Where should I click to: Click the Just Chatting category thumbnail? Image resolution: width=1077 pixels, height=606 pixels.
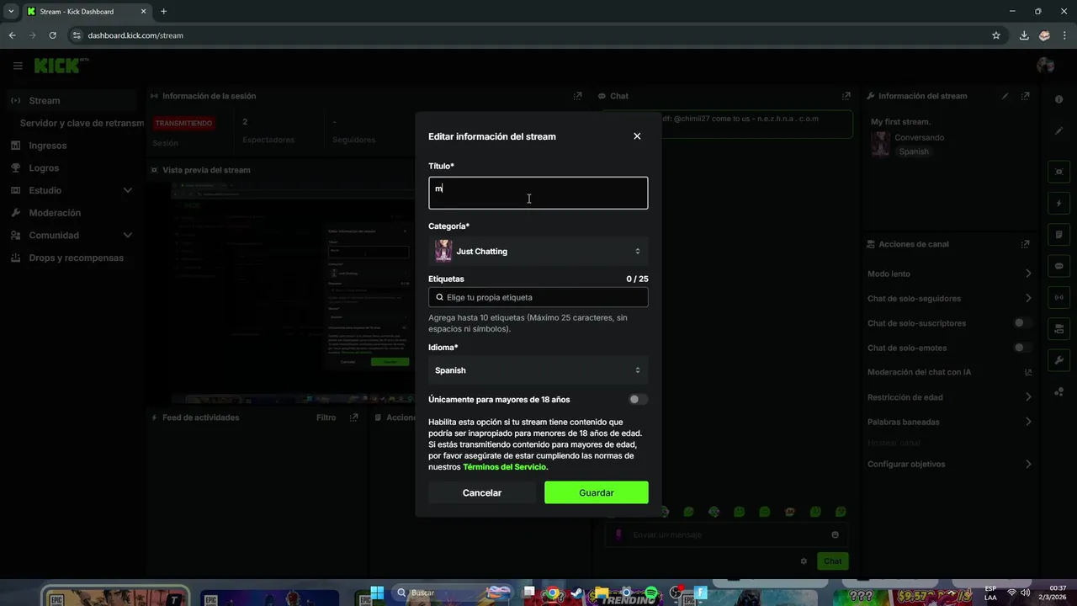[x=443, y=251]
